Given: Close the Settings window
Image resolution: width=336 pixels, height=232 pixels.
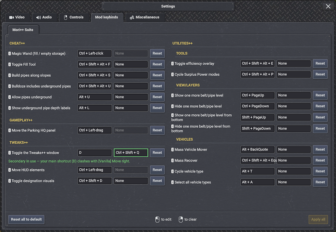Looking at the screenshot, I should point(328,7).
